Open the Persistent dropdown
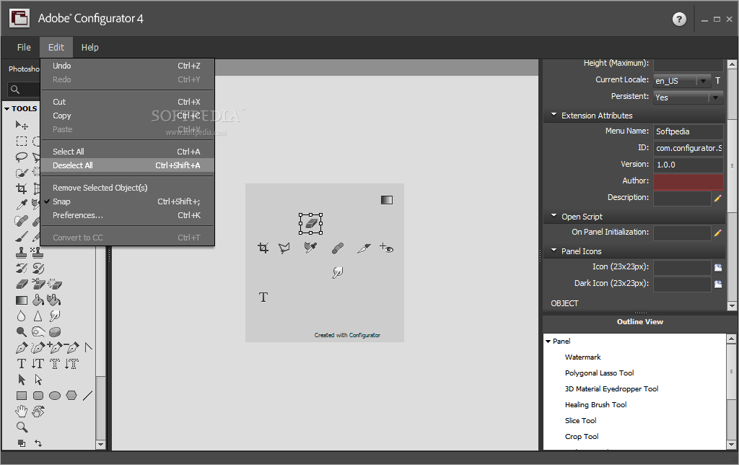739x465 pixels. (715, 97)
